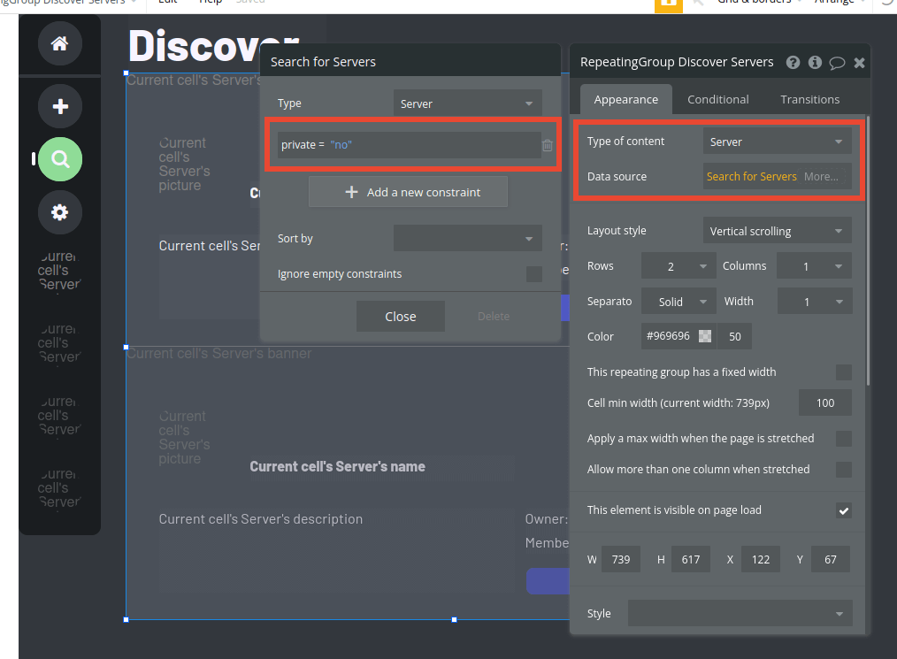Viewport: 897px width, 659px height.
Task: Open the help question mark on RepeatingGroup panel
Action: coord(793,62)
